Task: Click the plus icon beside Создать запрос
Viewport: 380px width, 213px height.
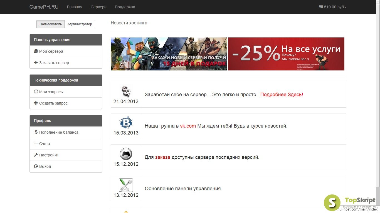Action: point(36,103)
